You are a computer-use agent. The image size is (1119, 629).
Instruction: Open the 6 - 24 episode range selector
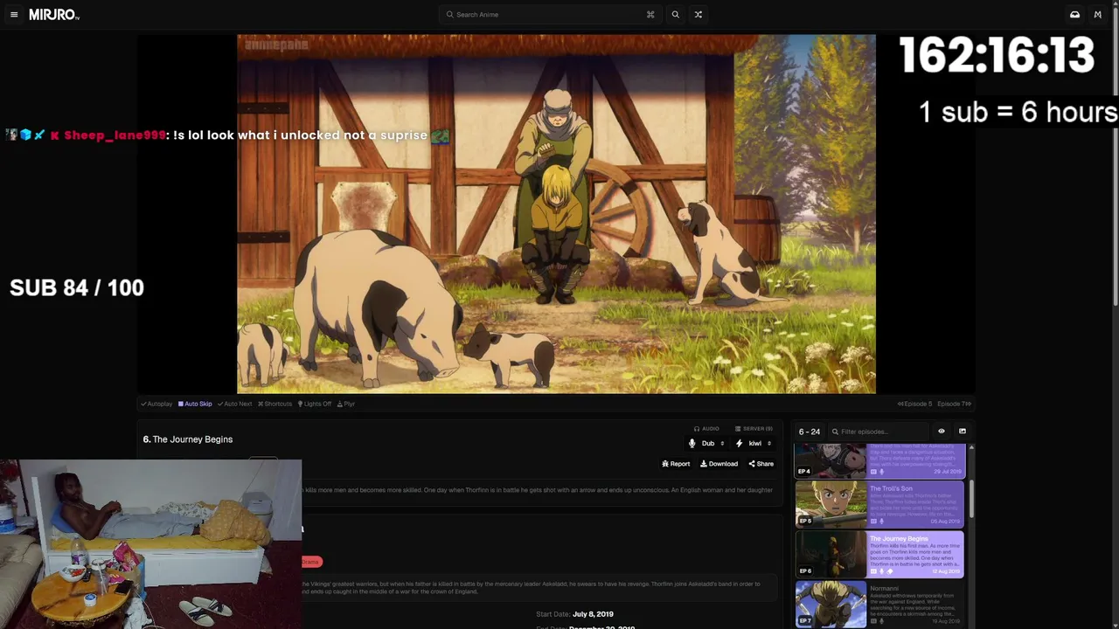click(810, 432)
